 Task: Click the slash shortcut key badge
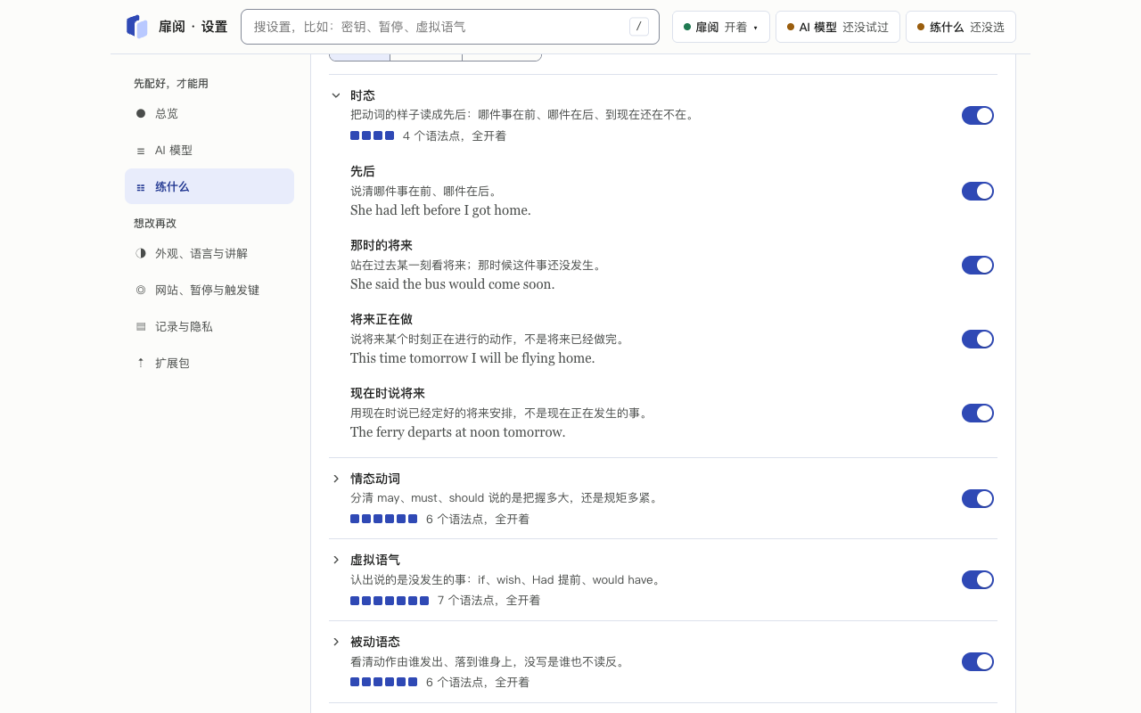pyautogui.click(x=639, y=27)
